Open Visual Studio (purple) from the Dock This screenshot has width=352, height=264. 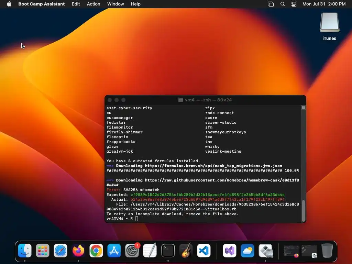click(x=229, y=251)
